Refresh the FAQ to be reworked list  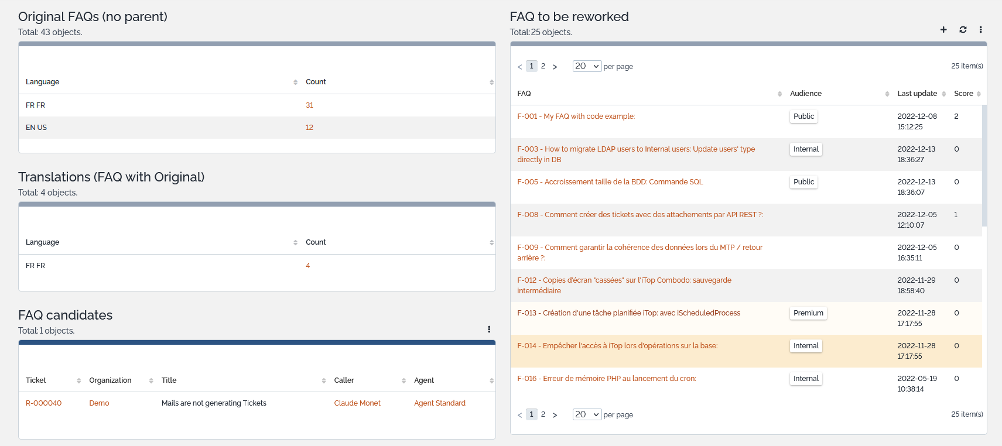click(x=963, y=30)
